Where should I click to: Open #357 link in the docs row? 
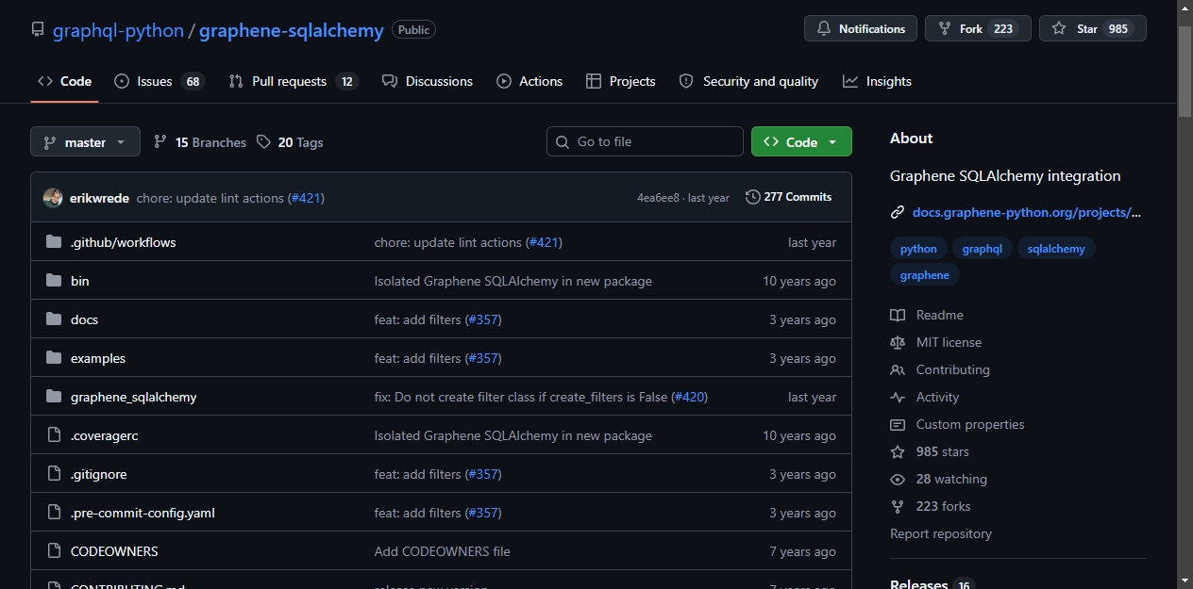click(x=483, y=319)
